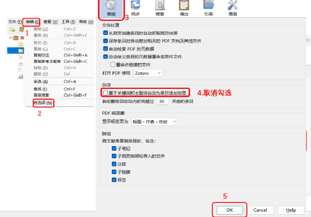The image size is (311, 217).
Task: Click the duplicate pages icon in the collection tree
Action: click(20, 70)
